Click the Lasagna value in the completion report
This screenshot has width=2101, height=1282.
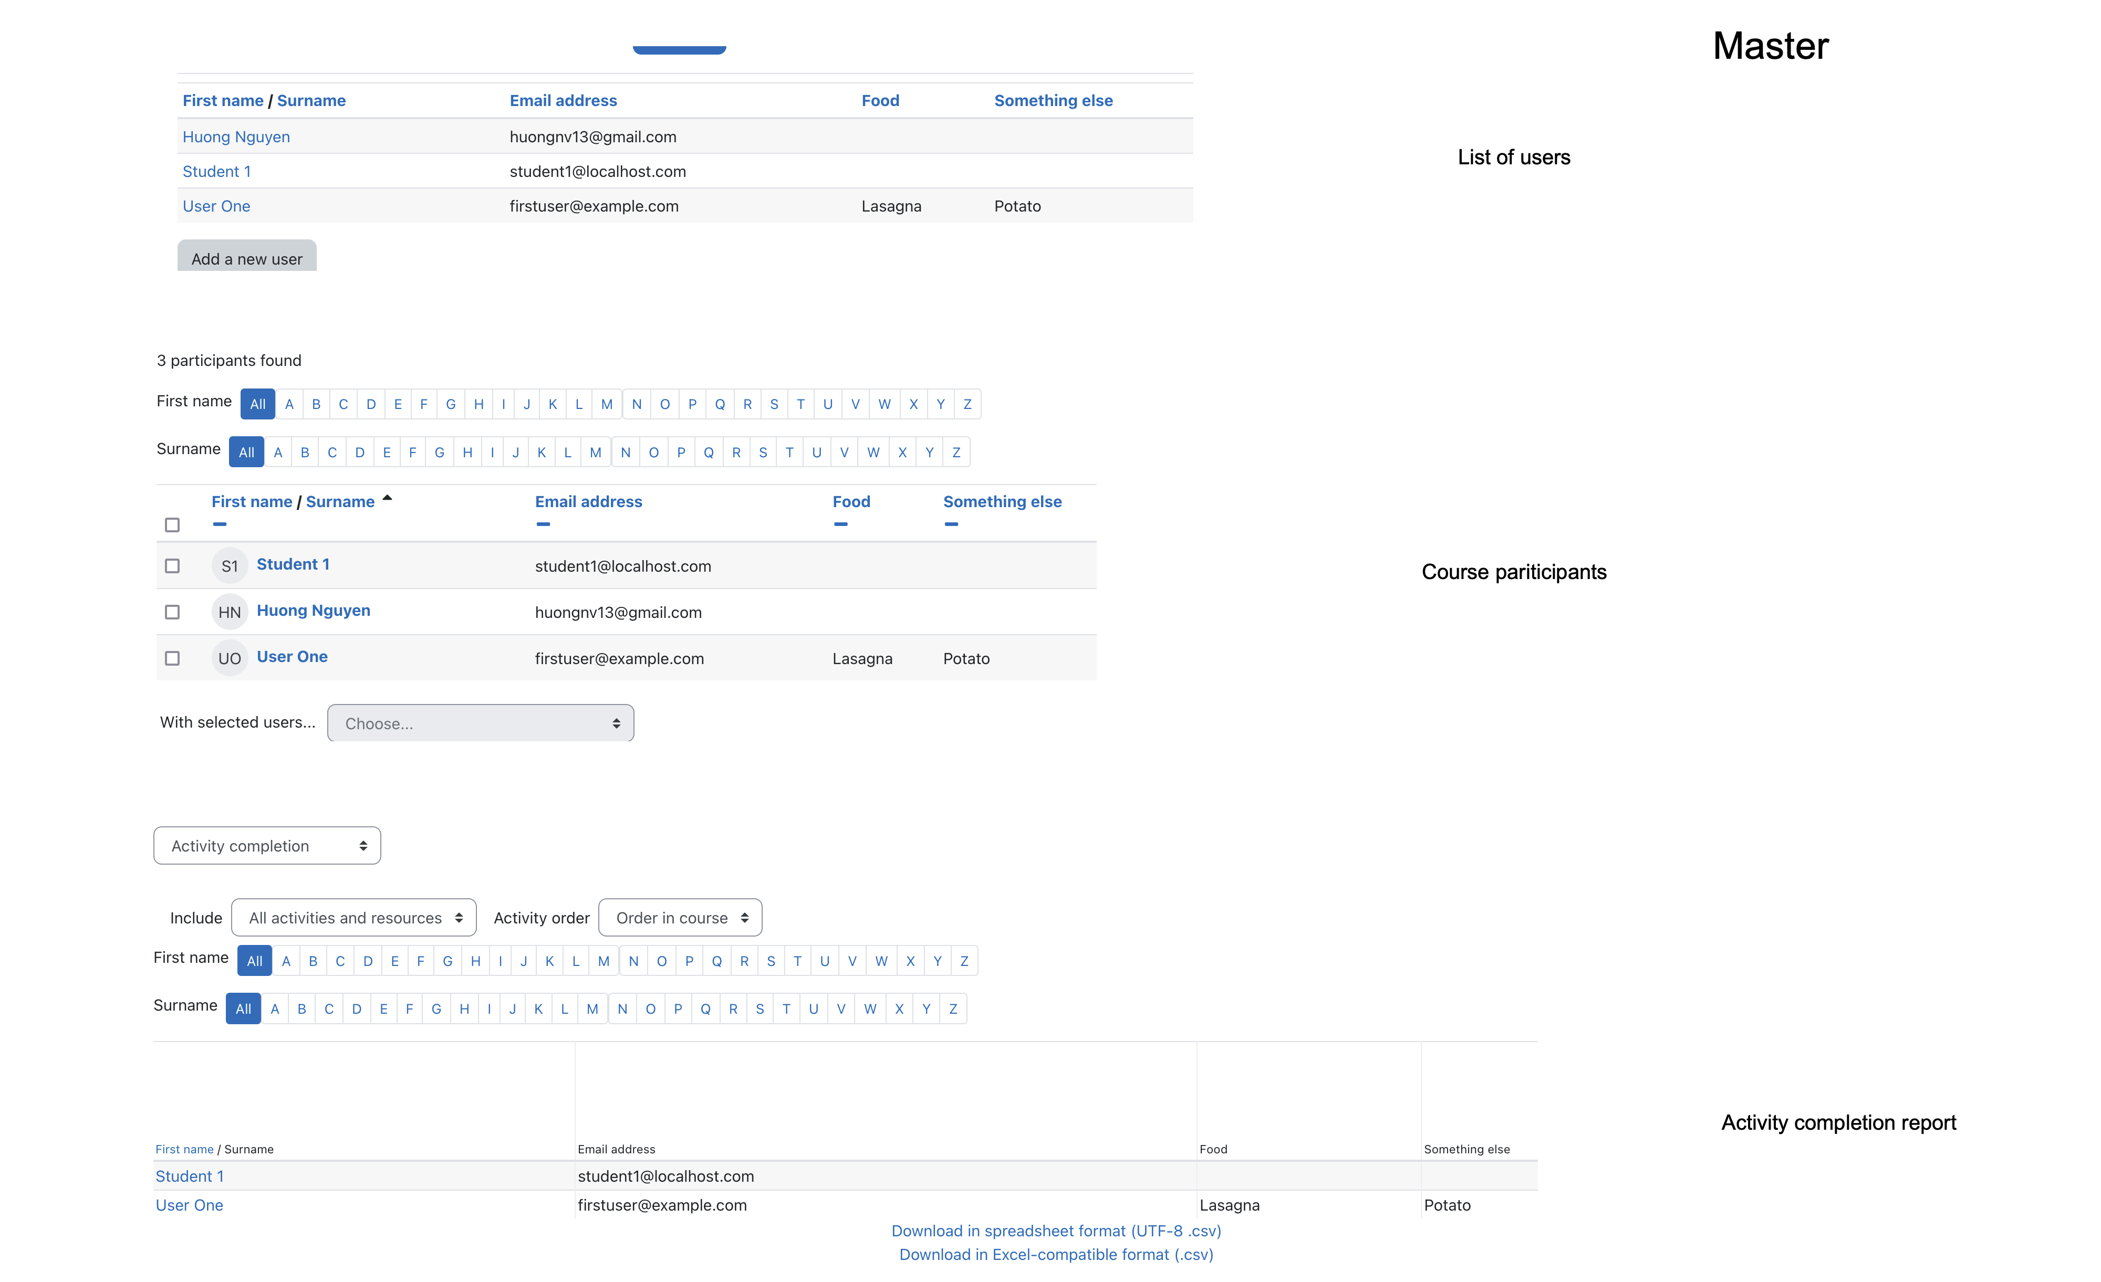point(1230,1205)
